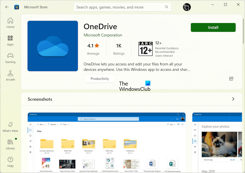Click the Microsoft Store logo icon
Image resolution: width=245 pixels, height=173 pixels.
pyautogui.click(x=16, y=7)
